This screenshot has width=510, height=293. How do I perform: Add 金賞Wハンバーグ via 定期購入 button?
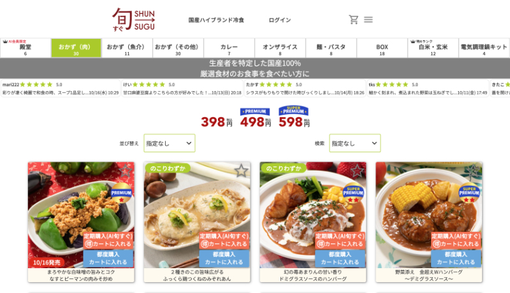point(456,240)
